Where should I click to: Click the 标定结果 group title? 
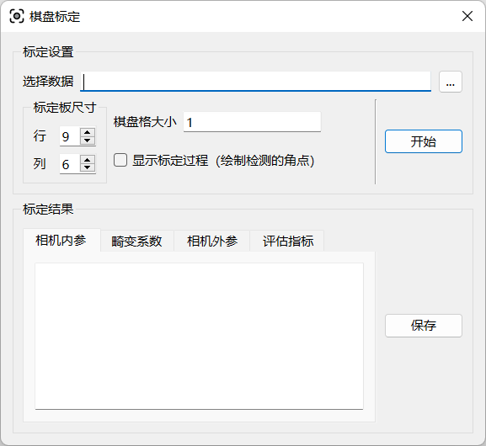pyautogui.click(x=48, y=210)
